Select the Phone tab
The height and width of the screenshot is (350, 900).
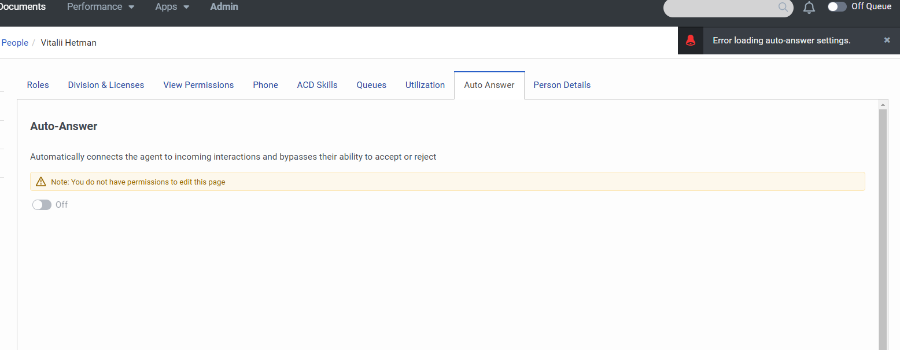pyautogui.click(x=265, y=85)
